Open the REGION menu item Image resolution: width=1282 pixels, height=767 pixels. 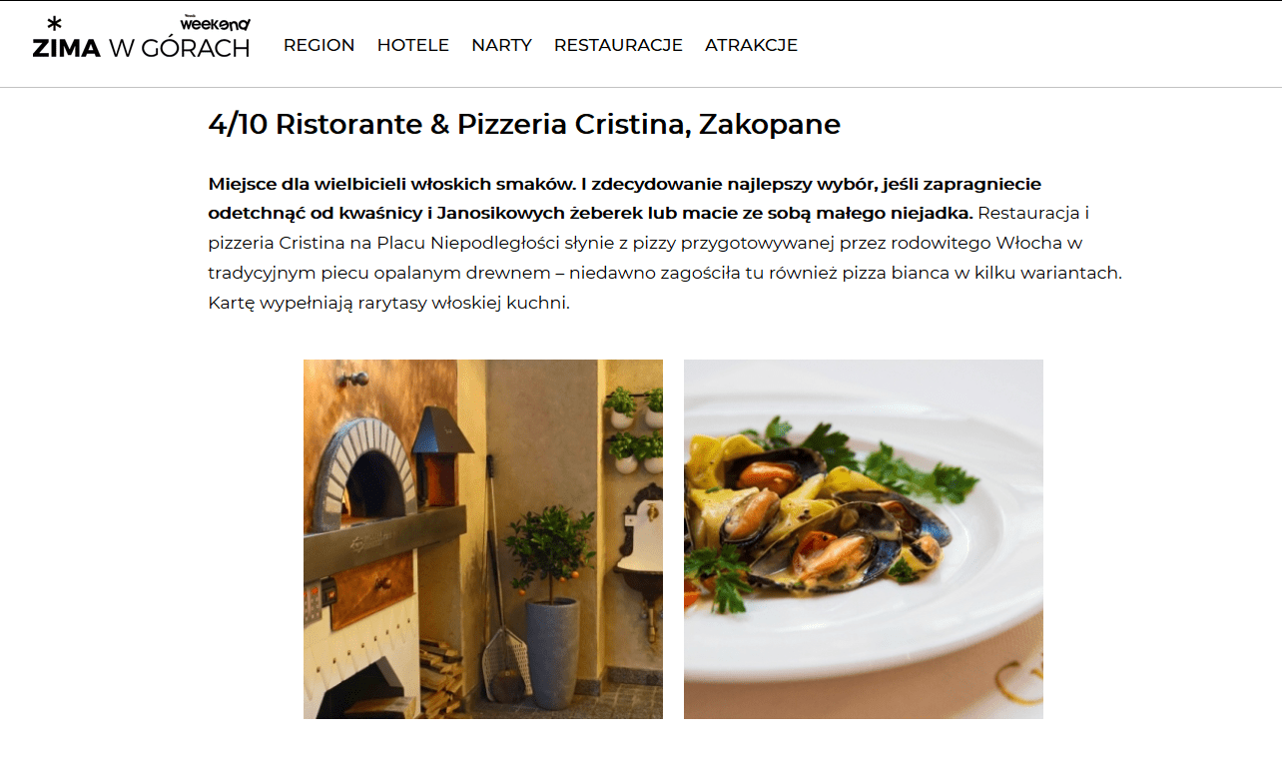(319, 45)
